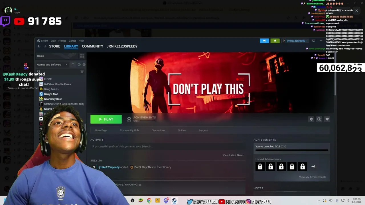Show hidden system tray icons
The image size is (365, 205).
pos(319,201)
